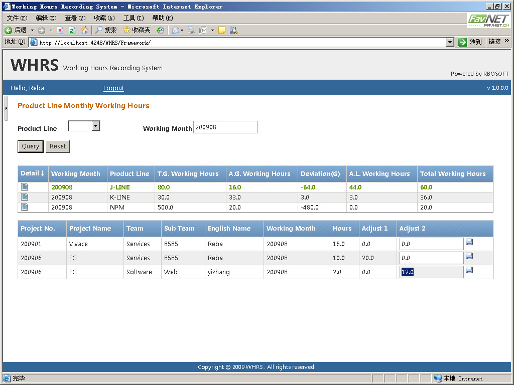Click the Back arrow icon in the toolbar

[x=9, y=30]
